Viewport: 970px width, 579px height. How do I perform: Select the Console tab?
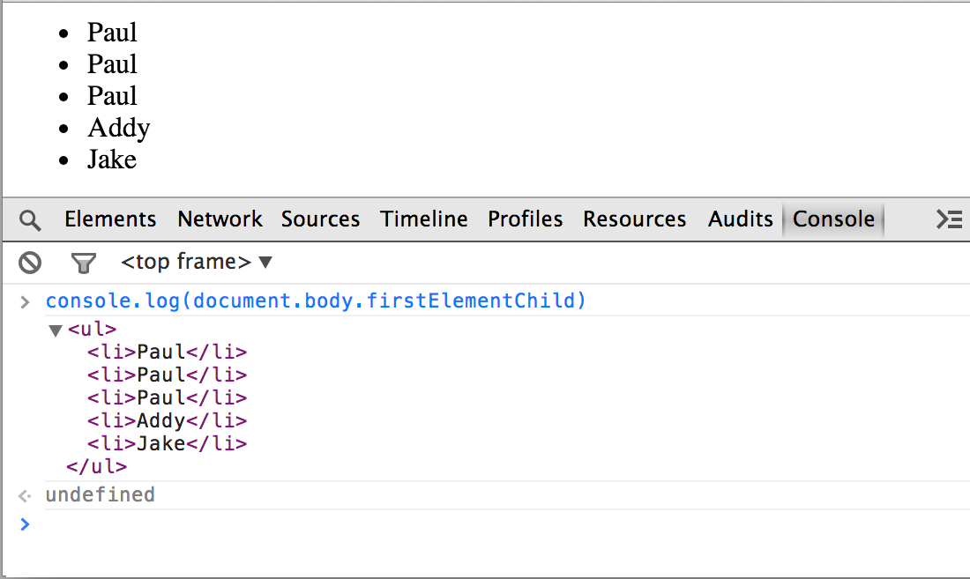(x=833, y=219)
